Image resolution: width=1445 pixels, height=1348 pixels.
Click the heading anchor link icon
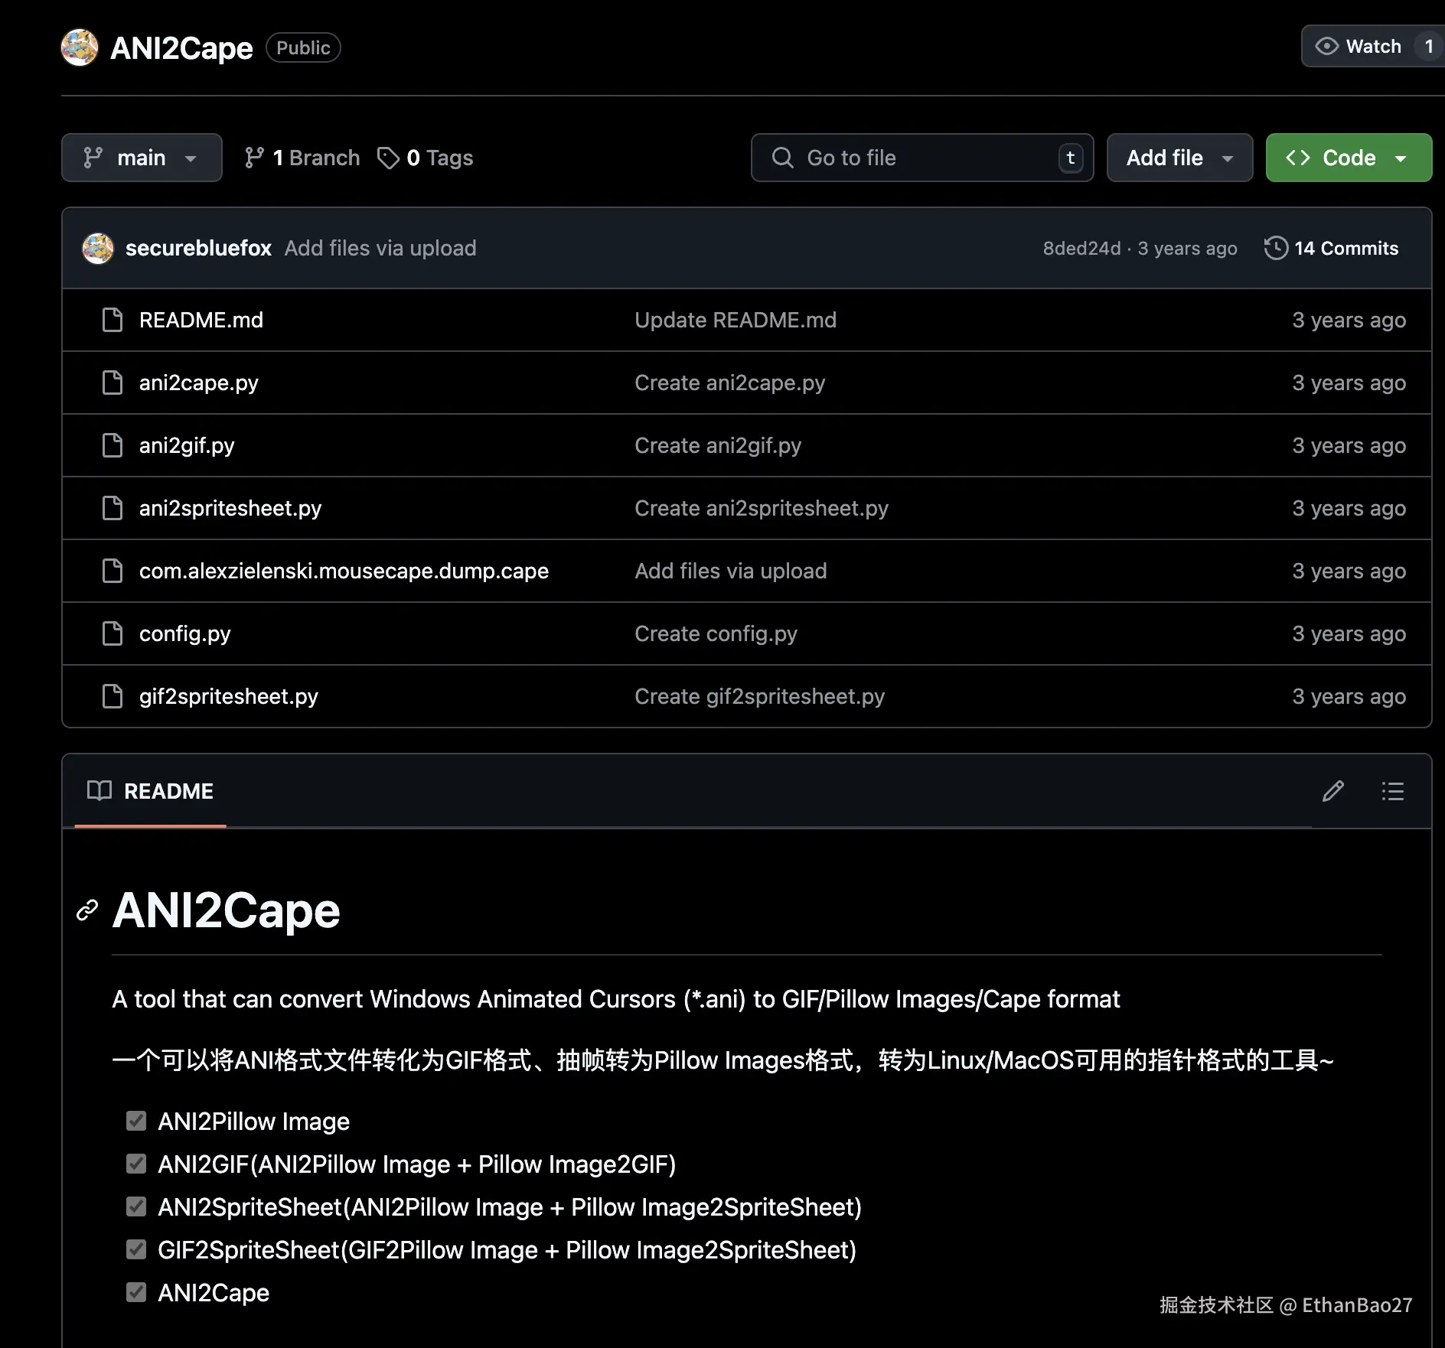pyautogui.click(x=87, y=910)
